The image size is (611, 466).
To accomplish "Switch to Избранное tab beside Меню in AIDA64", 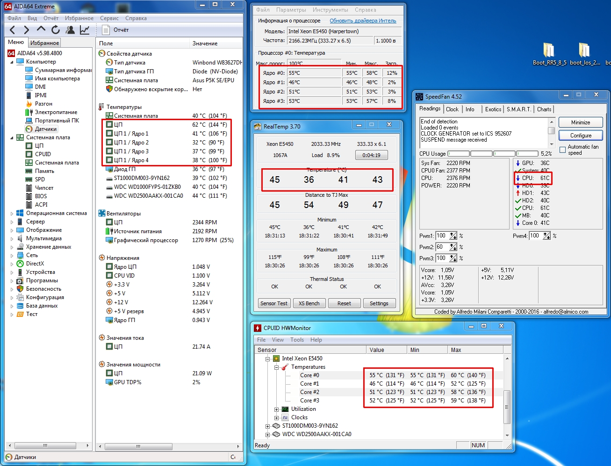I will (45, 43).
